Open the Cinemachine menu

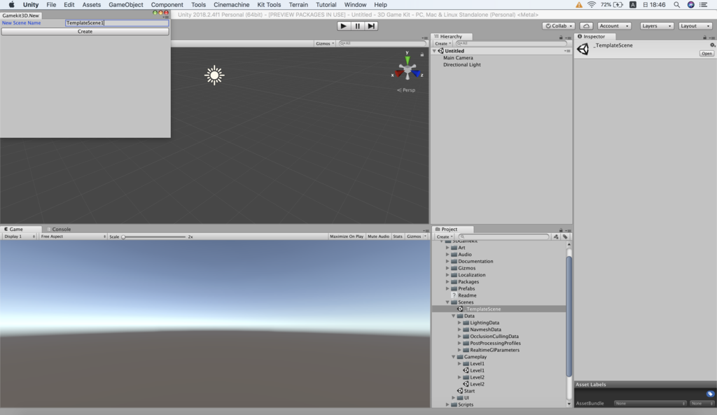tap(231, 5)
